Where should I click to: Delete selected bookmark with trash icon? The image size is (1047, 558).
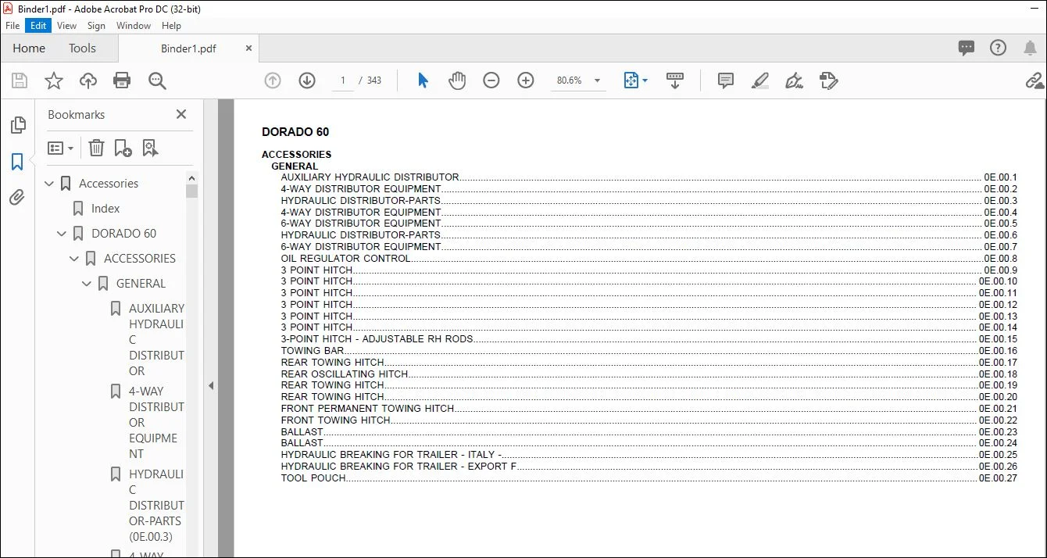tap(96, 148)
